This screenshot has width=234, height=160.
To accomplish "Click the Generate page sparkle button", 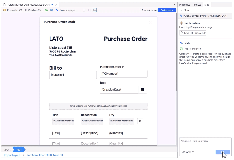I will point(65,10).
